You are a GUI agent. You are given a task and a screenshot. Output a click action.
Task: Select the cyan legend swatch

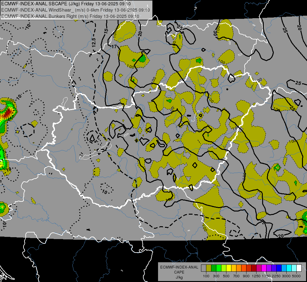(x=289, y=268)
